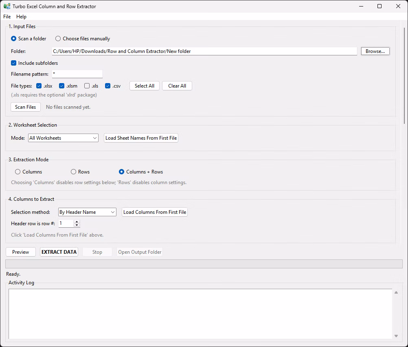The height and width of the screenshot is (347, 408).
Task: Click the EXTRACT DATA button
Action: click(59, 252)
